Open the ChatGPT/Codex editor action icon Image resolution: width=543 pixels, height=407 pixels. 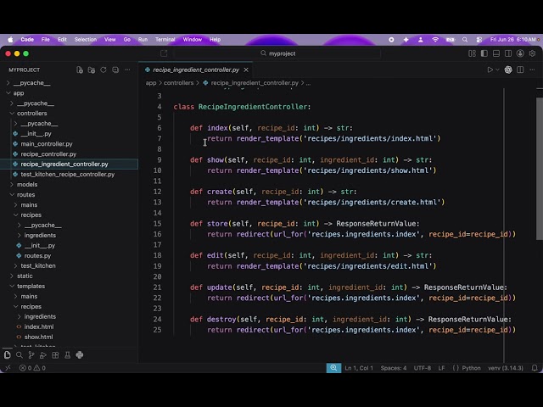[x=508, y=70]
